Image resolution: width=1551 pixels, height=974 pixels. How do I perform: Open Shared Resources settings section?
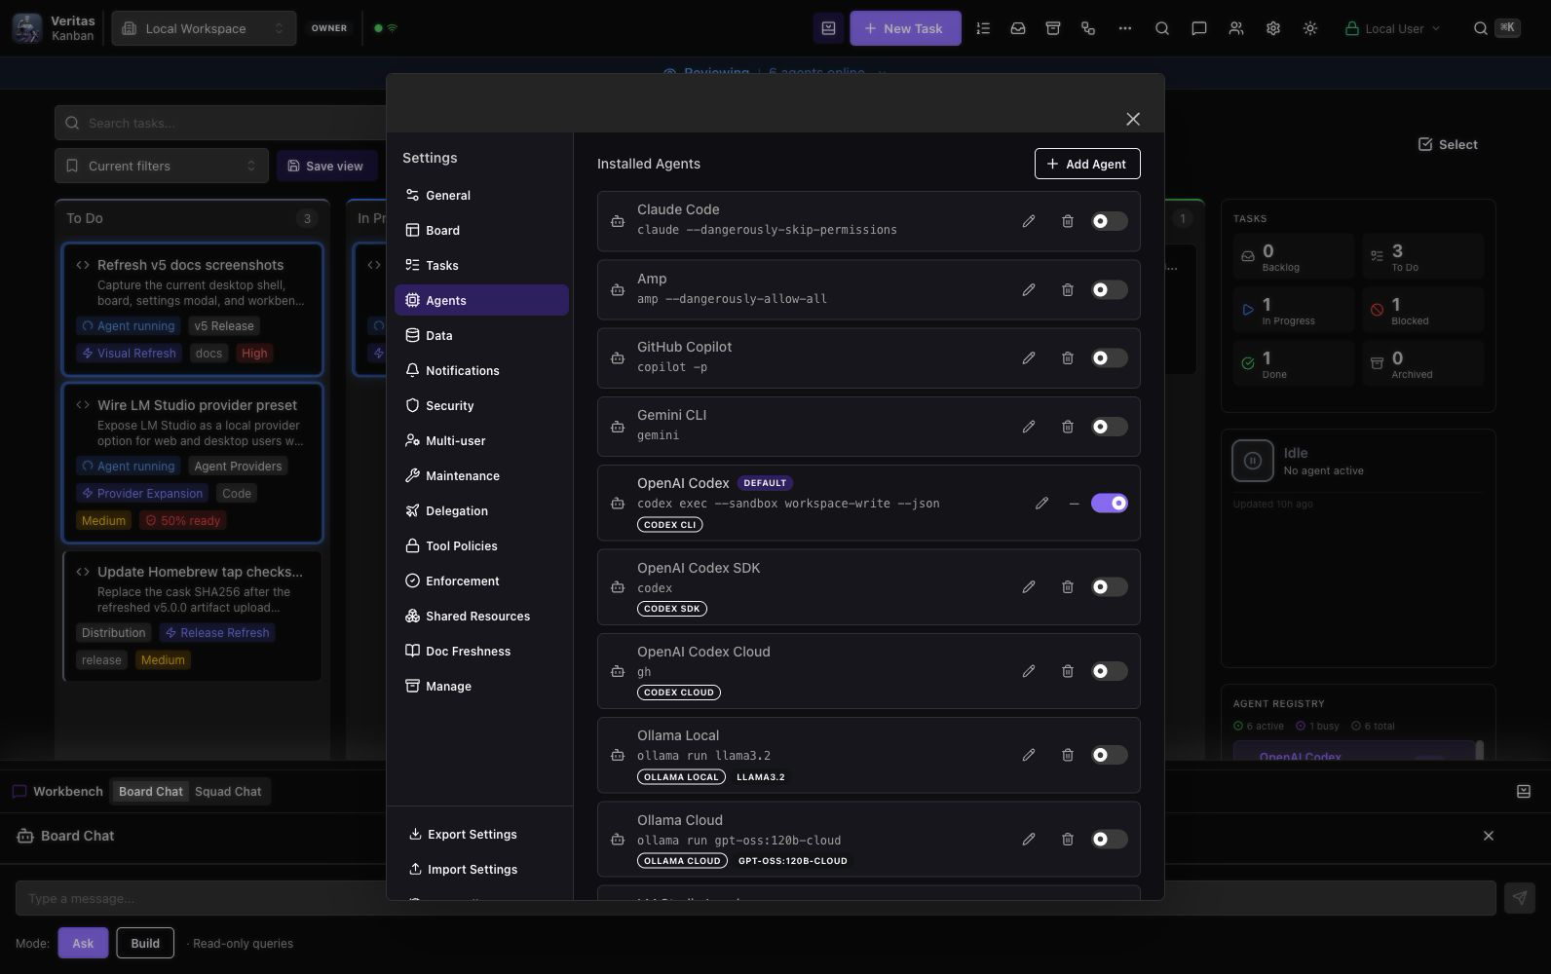tap(481, 616)
